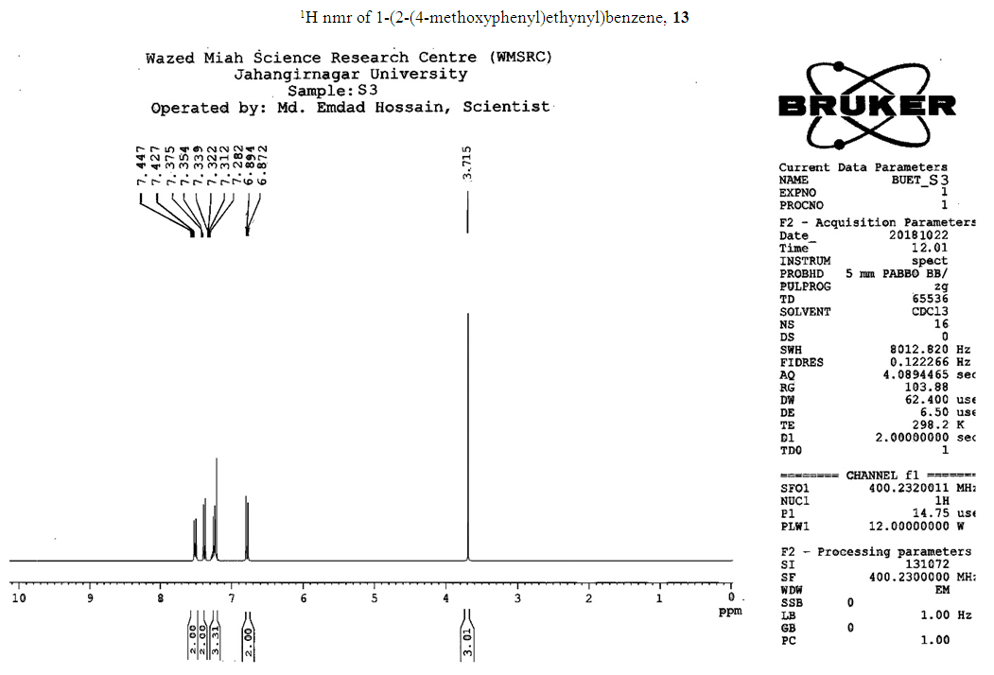Click the 3.31 integration value

click(x=215, y=641)
